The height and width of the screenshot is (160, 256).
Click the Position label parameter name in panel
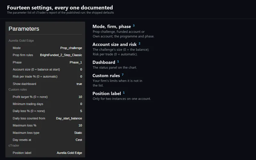(22, 153)
